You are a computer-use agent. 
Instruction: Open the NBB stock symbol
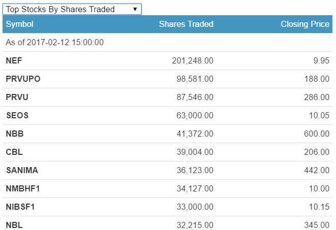(14, 134)
